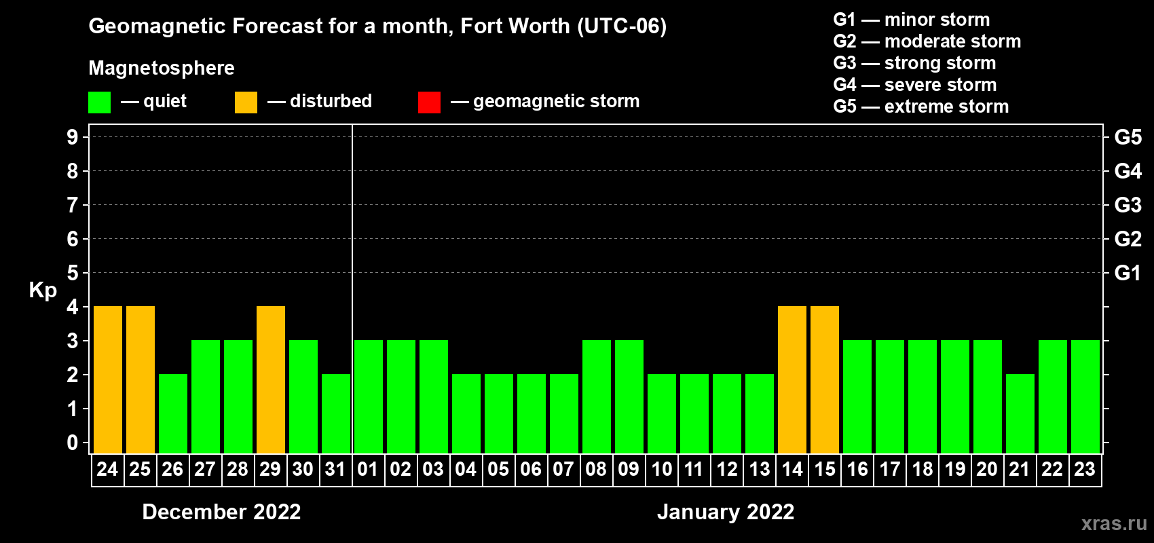Select the green bar for January 21
Image resolution: width=1154 pixels, height=543 pixels.
click(1020, 413)
